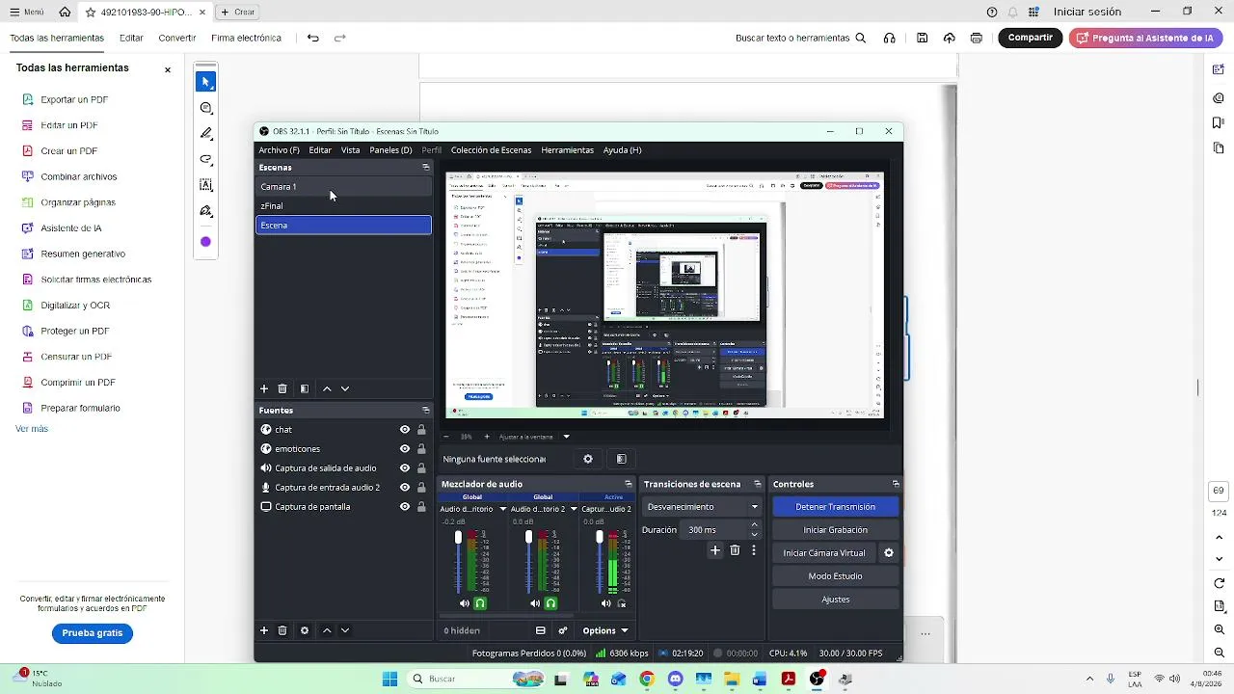This screenshot has height=694, width=1234.
Task: Hide the 'emoticones' source with its eye icon
Action: (x=405, y=449)
